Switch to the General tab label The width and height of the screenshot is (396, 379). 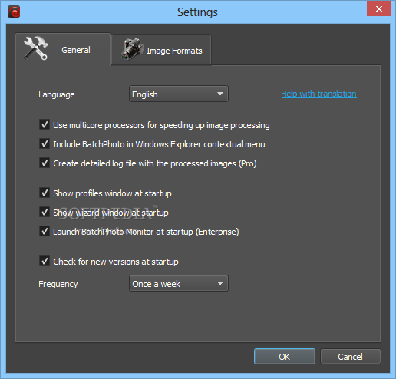(76, 50)
